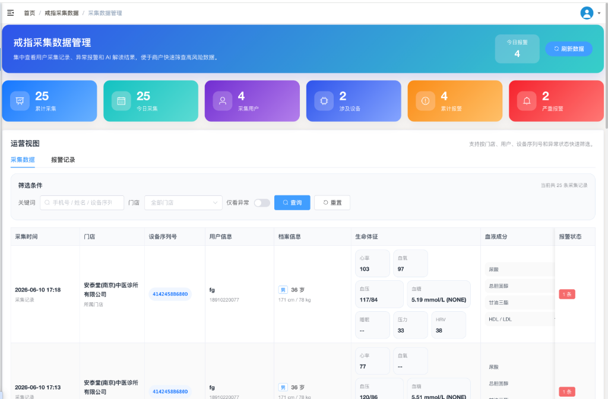Toggle the 仅看异常 switch
Screen dimensions: 608x399
tap(262, 203)
